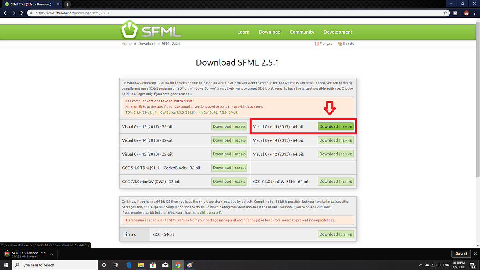Viewport: 480px width, 270px height.
Task: Download Linux GCC 64-bit package
Action: 336,234
